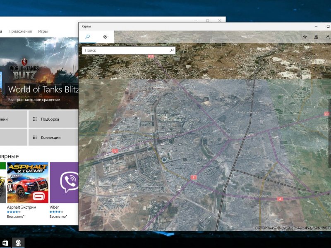Open the Подборка tile in Store
The image size is (331, 248).
pyautogui.click(x=53, y=119)
